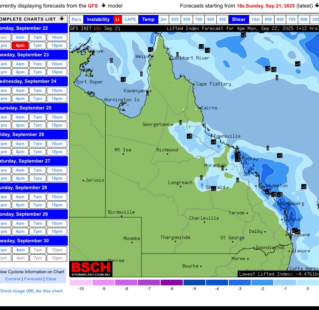The width and height of the screenshot is (319, 310).
Task: Select the CAPE instability chart
Action: tap(130, 19)
